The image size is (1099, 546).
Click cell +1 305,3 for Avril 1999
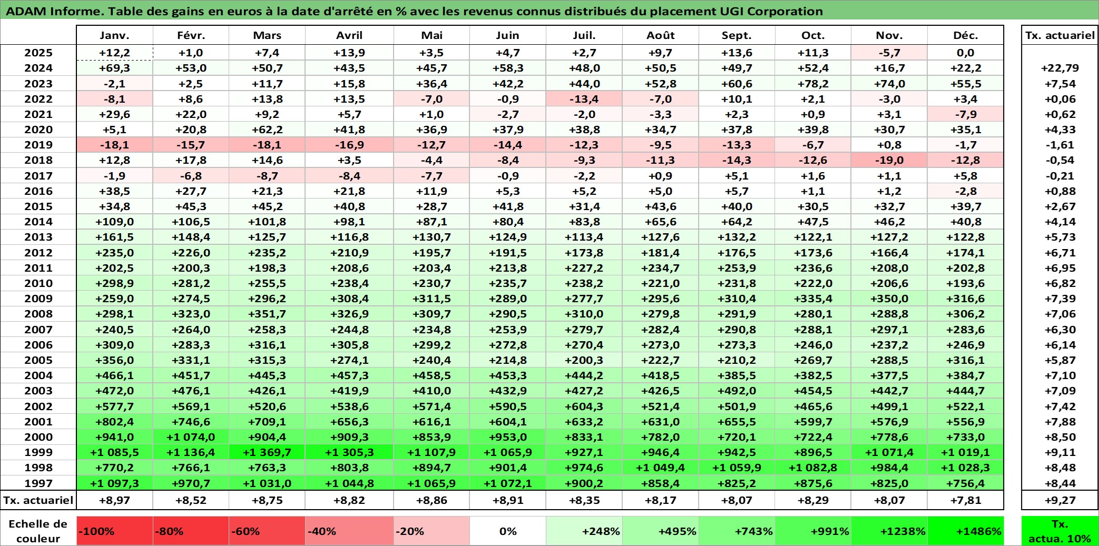tap(349, 452)
